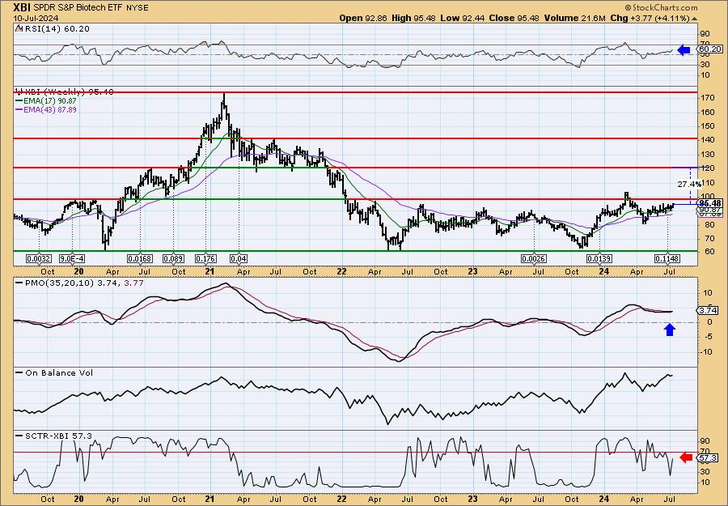The height and width of the screenshot is (506, 728).
Task: Click the 160 price axis label
Action: 708,112
